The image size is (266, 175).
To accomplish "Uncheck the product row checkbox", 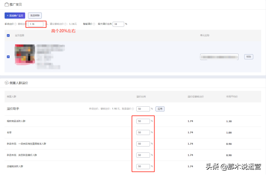I will [8, 57].
